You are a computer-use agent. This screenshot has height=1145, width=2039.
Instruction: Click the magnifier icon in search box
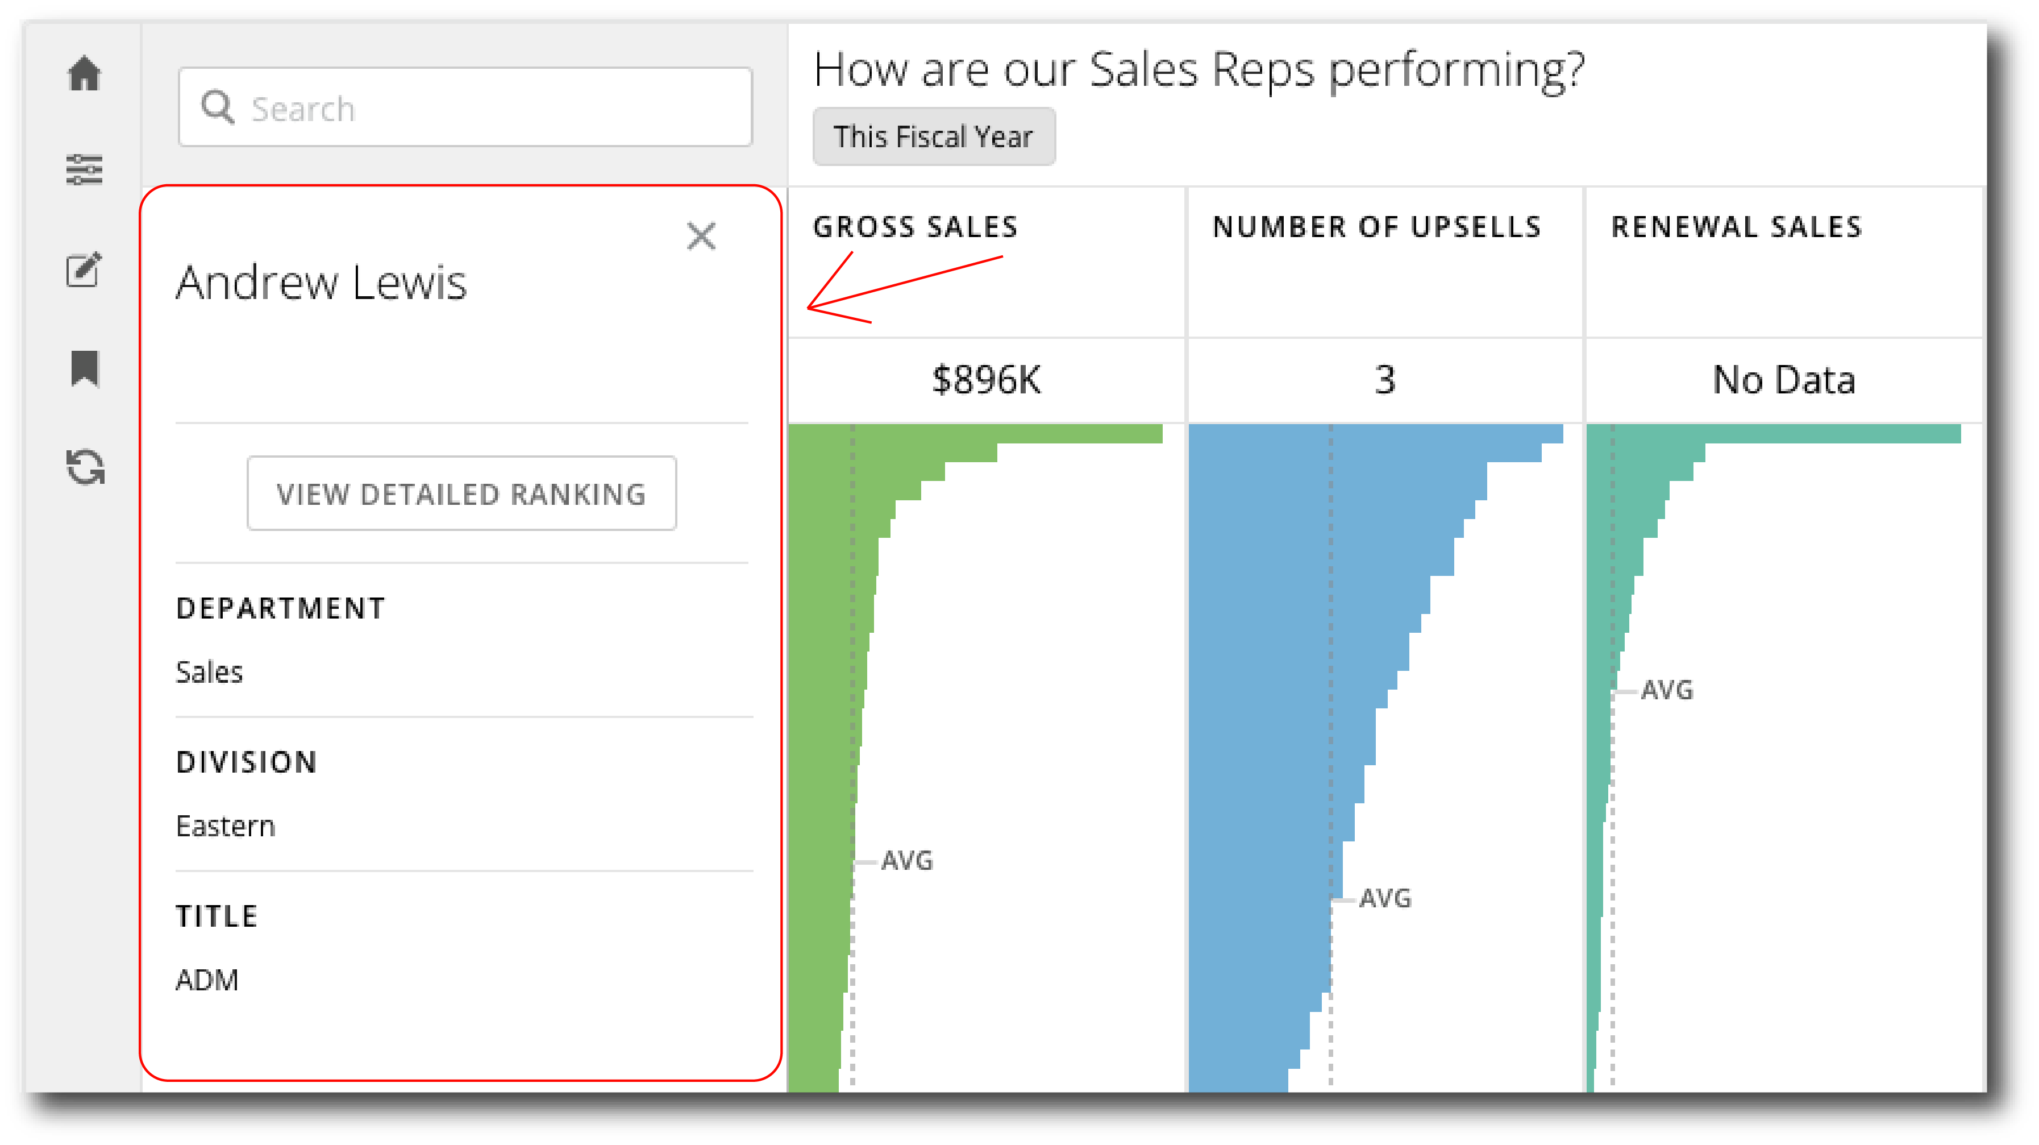(x=218, y=106)
